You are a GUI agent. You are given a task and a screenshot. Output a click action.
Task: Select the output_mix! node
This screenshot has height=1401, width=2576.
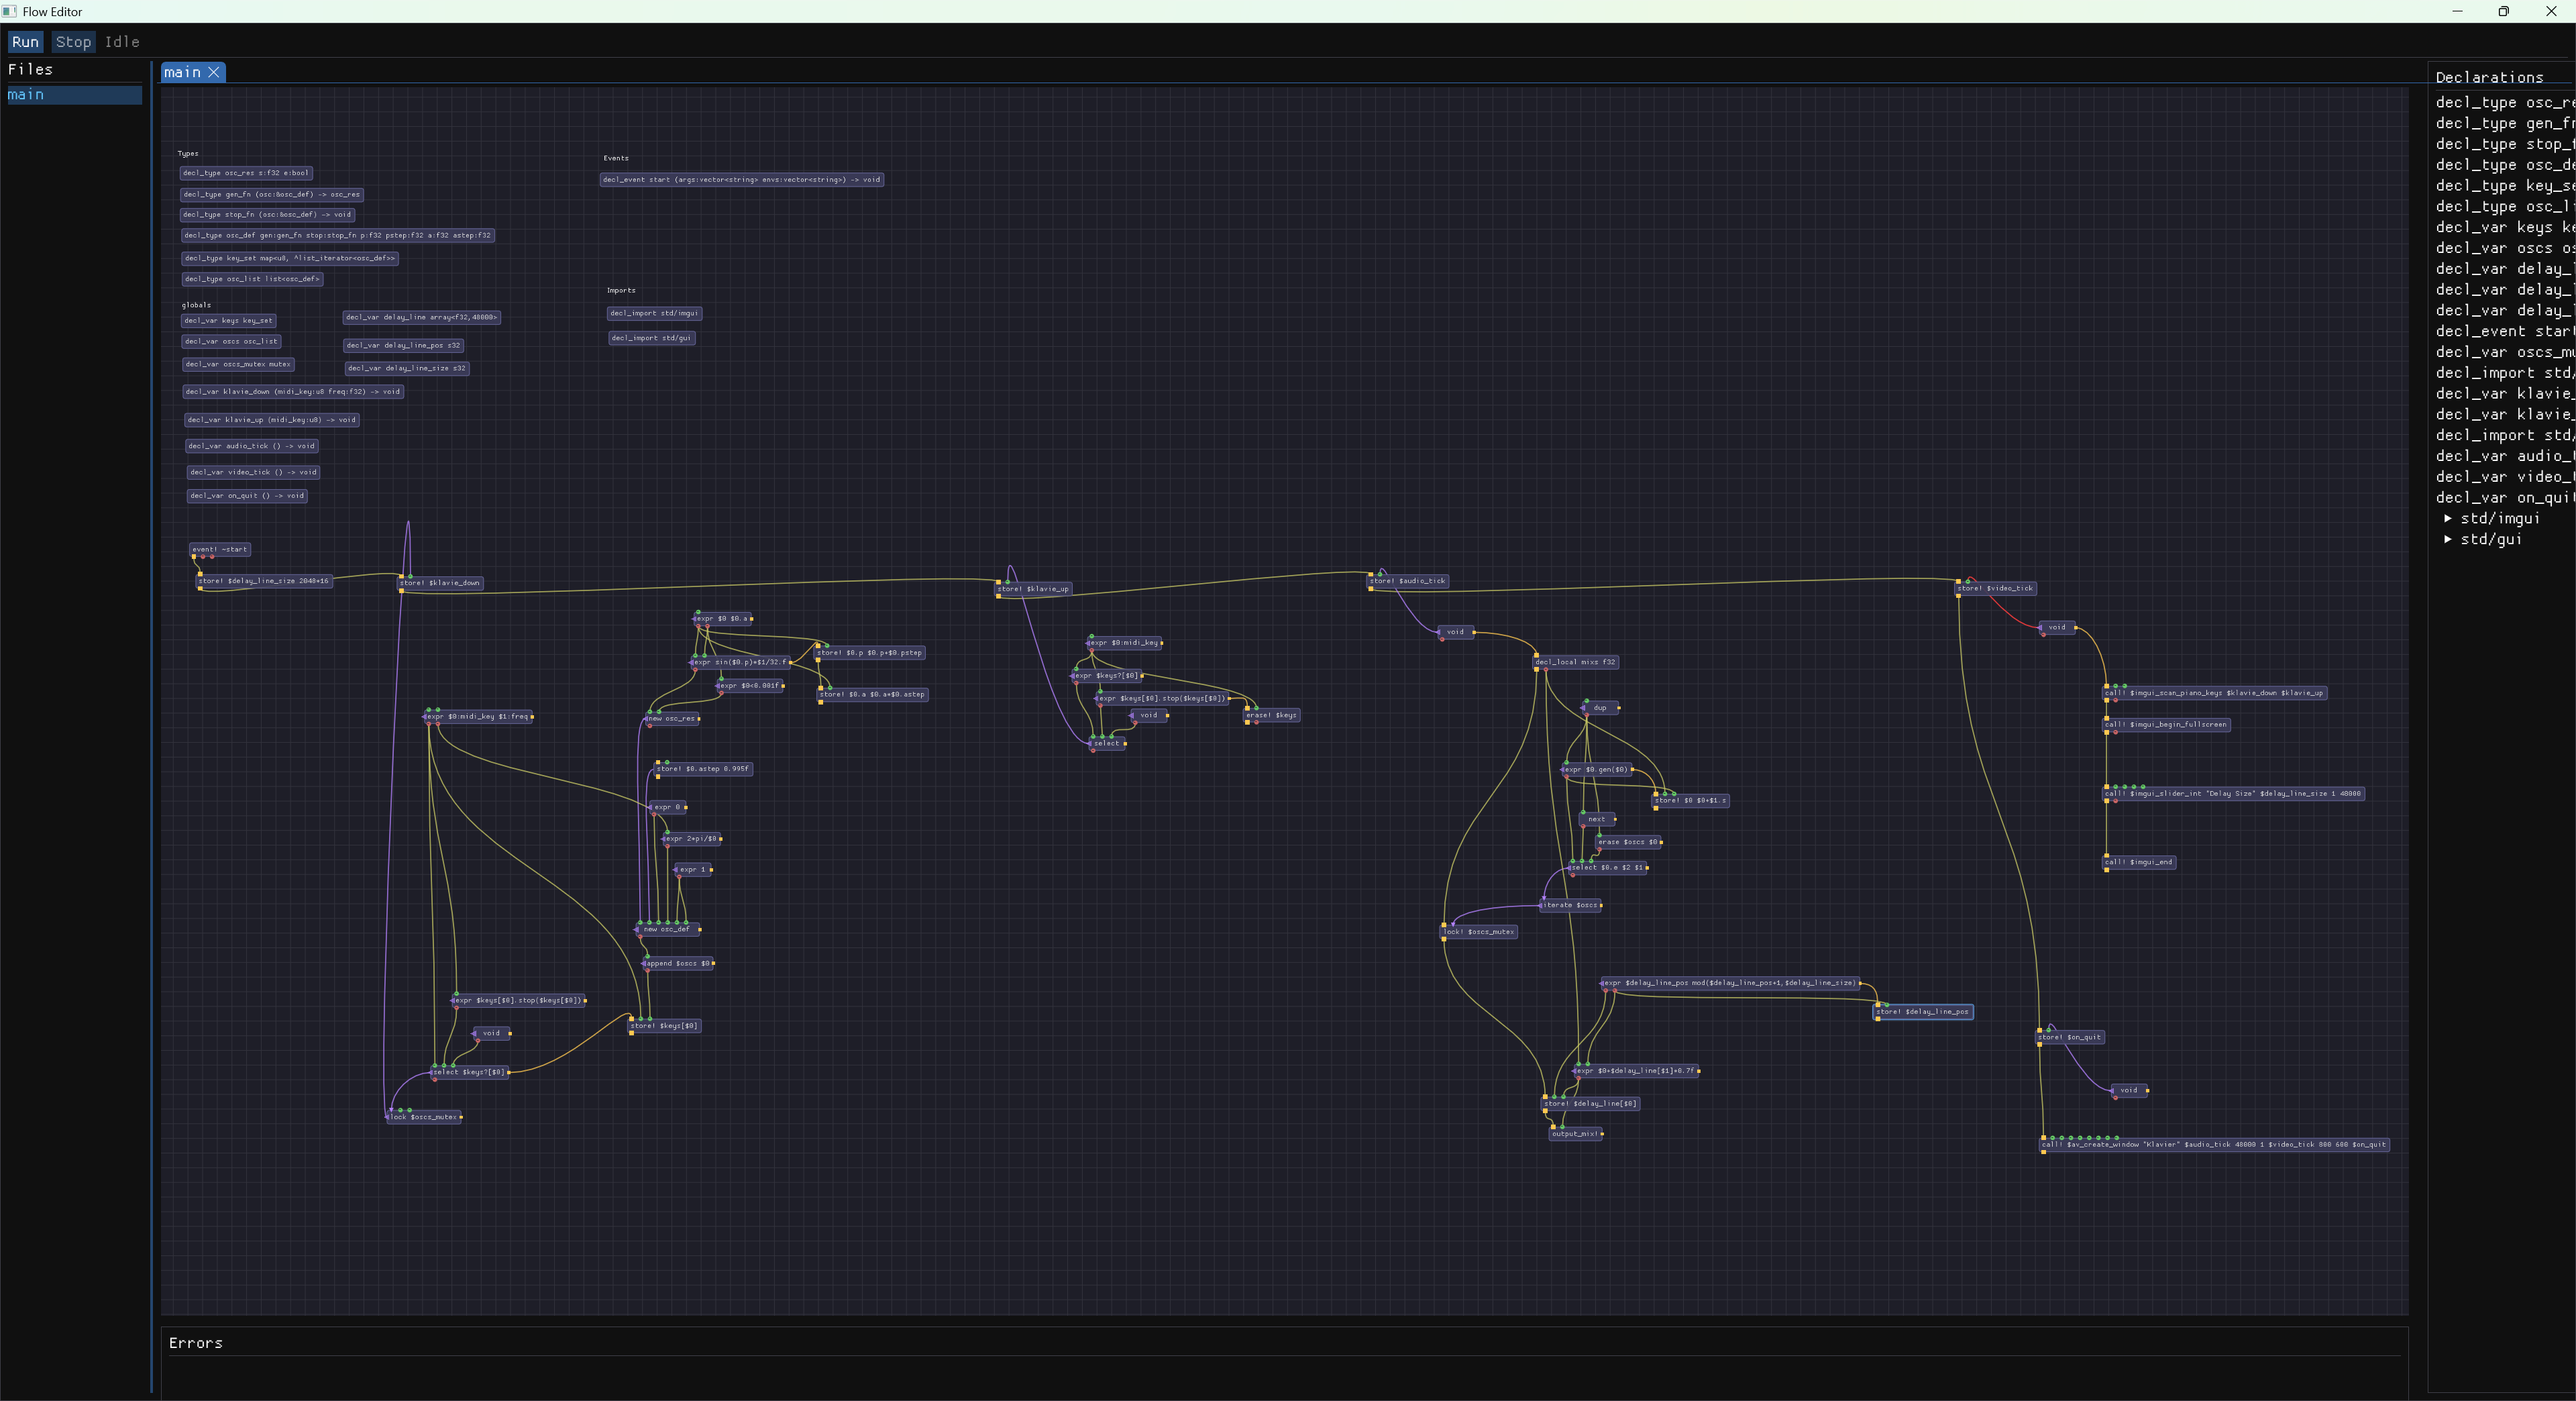pyautogui.click(x=1575, y=1134)
